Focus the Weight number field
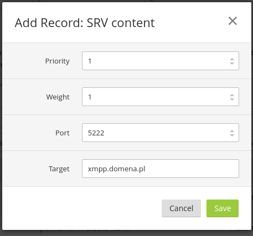This screenshot has width=253, height=236. click(x=161, y=97)
